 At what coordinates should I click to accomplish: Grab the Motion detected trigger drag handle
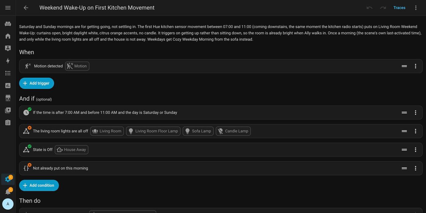(x=404, y=66)
